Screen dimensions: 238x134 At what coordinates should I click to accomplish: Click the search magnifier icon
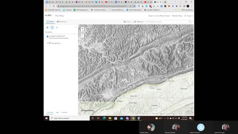(x=190, y=22)
